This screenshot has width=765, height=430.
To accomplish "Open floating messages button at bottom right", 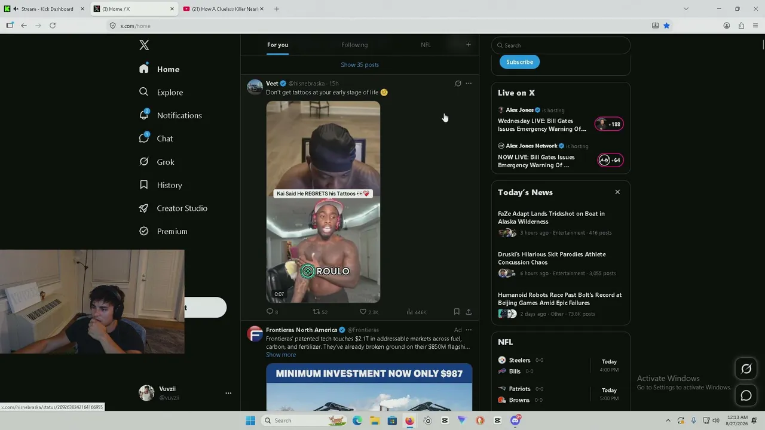I will pos(746,395).
